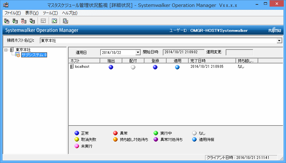Click the toolbar icon with green arrow between servers

click(x=32, y=21)
